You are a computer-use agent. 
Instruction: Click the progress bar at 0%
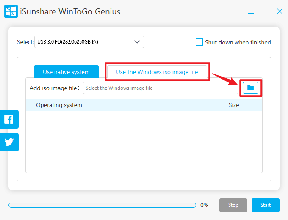point(102,205)
